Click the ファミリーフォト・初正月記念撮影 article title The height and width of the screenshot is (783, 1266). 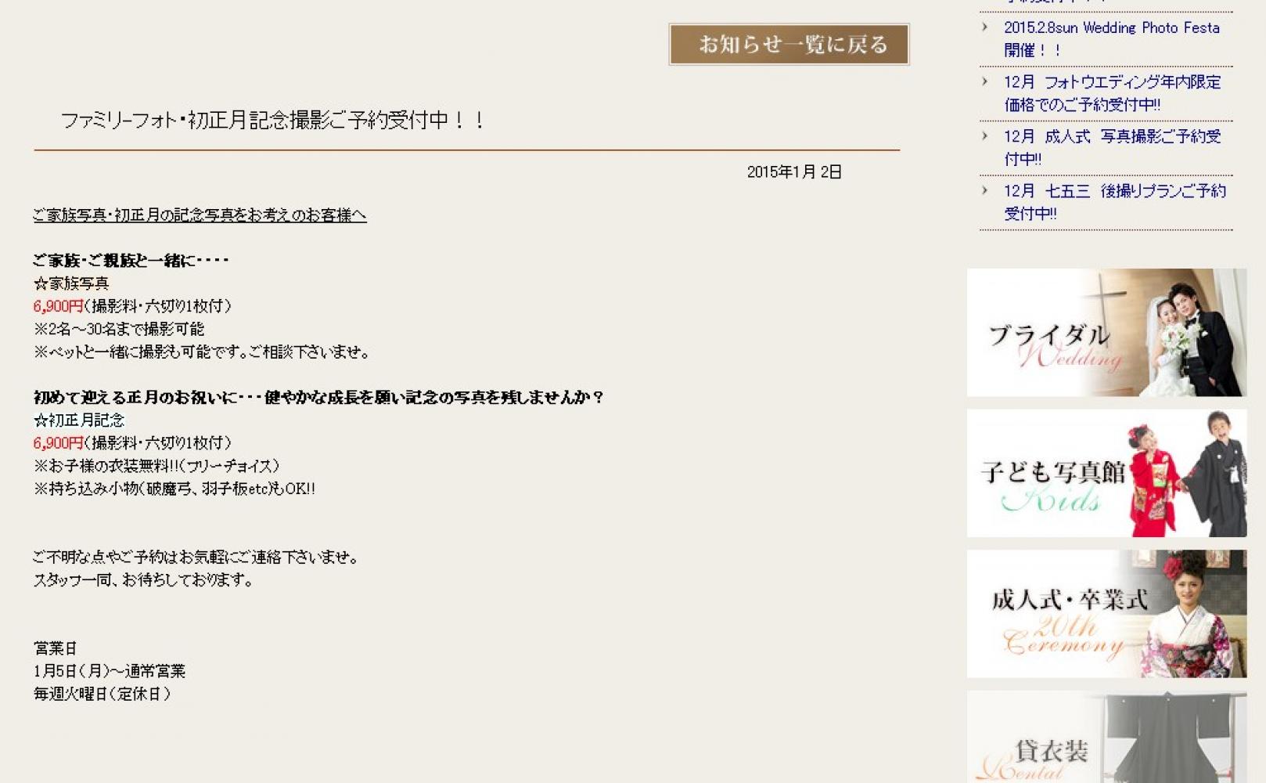[x=273, y=121]
